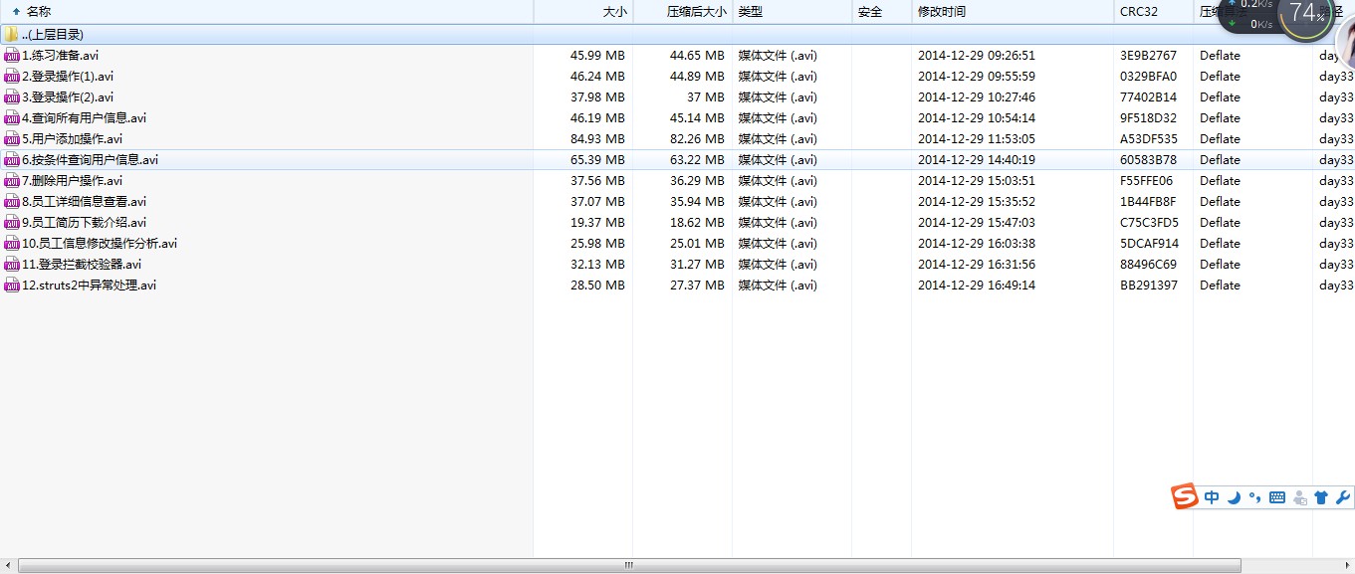Viewport: 1355px width, 574px height.
Task: Select the icon next to 6.按条件查询用户信息.avi
Action: [12, 160]
